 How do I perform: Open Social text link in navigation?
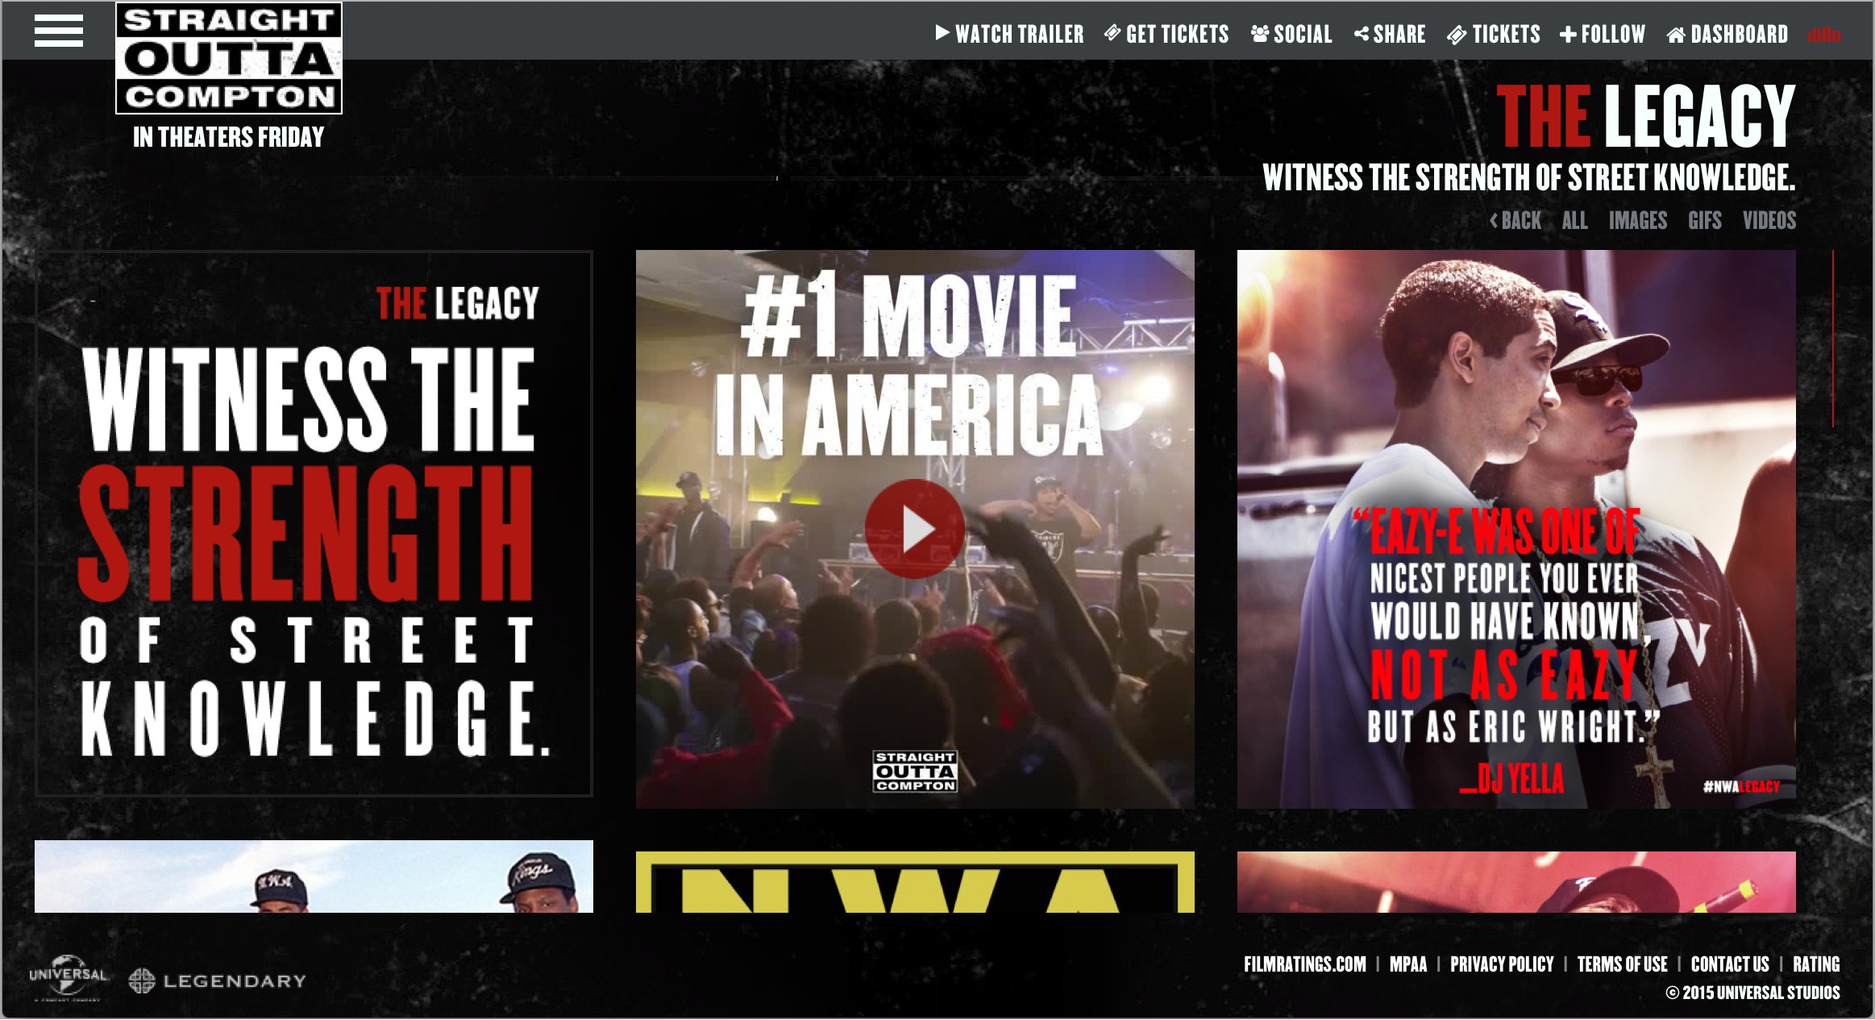point(1303,34)
